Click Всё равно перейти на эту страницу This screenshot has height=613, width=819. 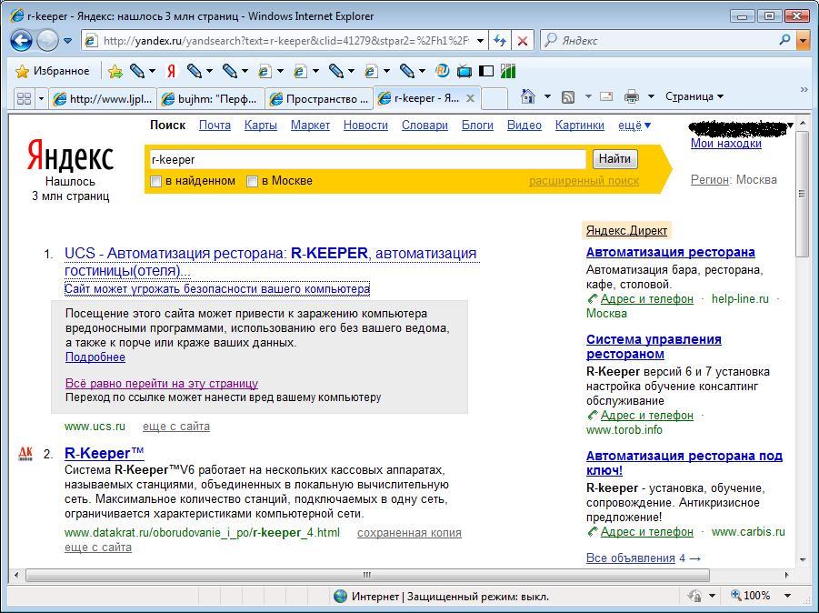tap(162, 383)
